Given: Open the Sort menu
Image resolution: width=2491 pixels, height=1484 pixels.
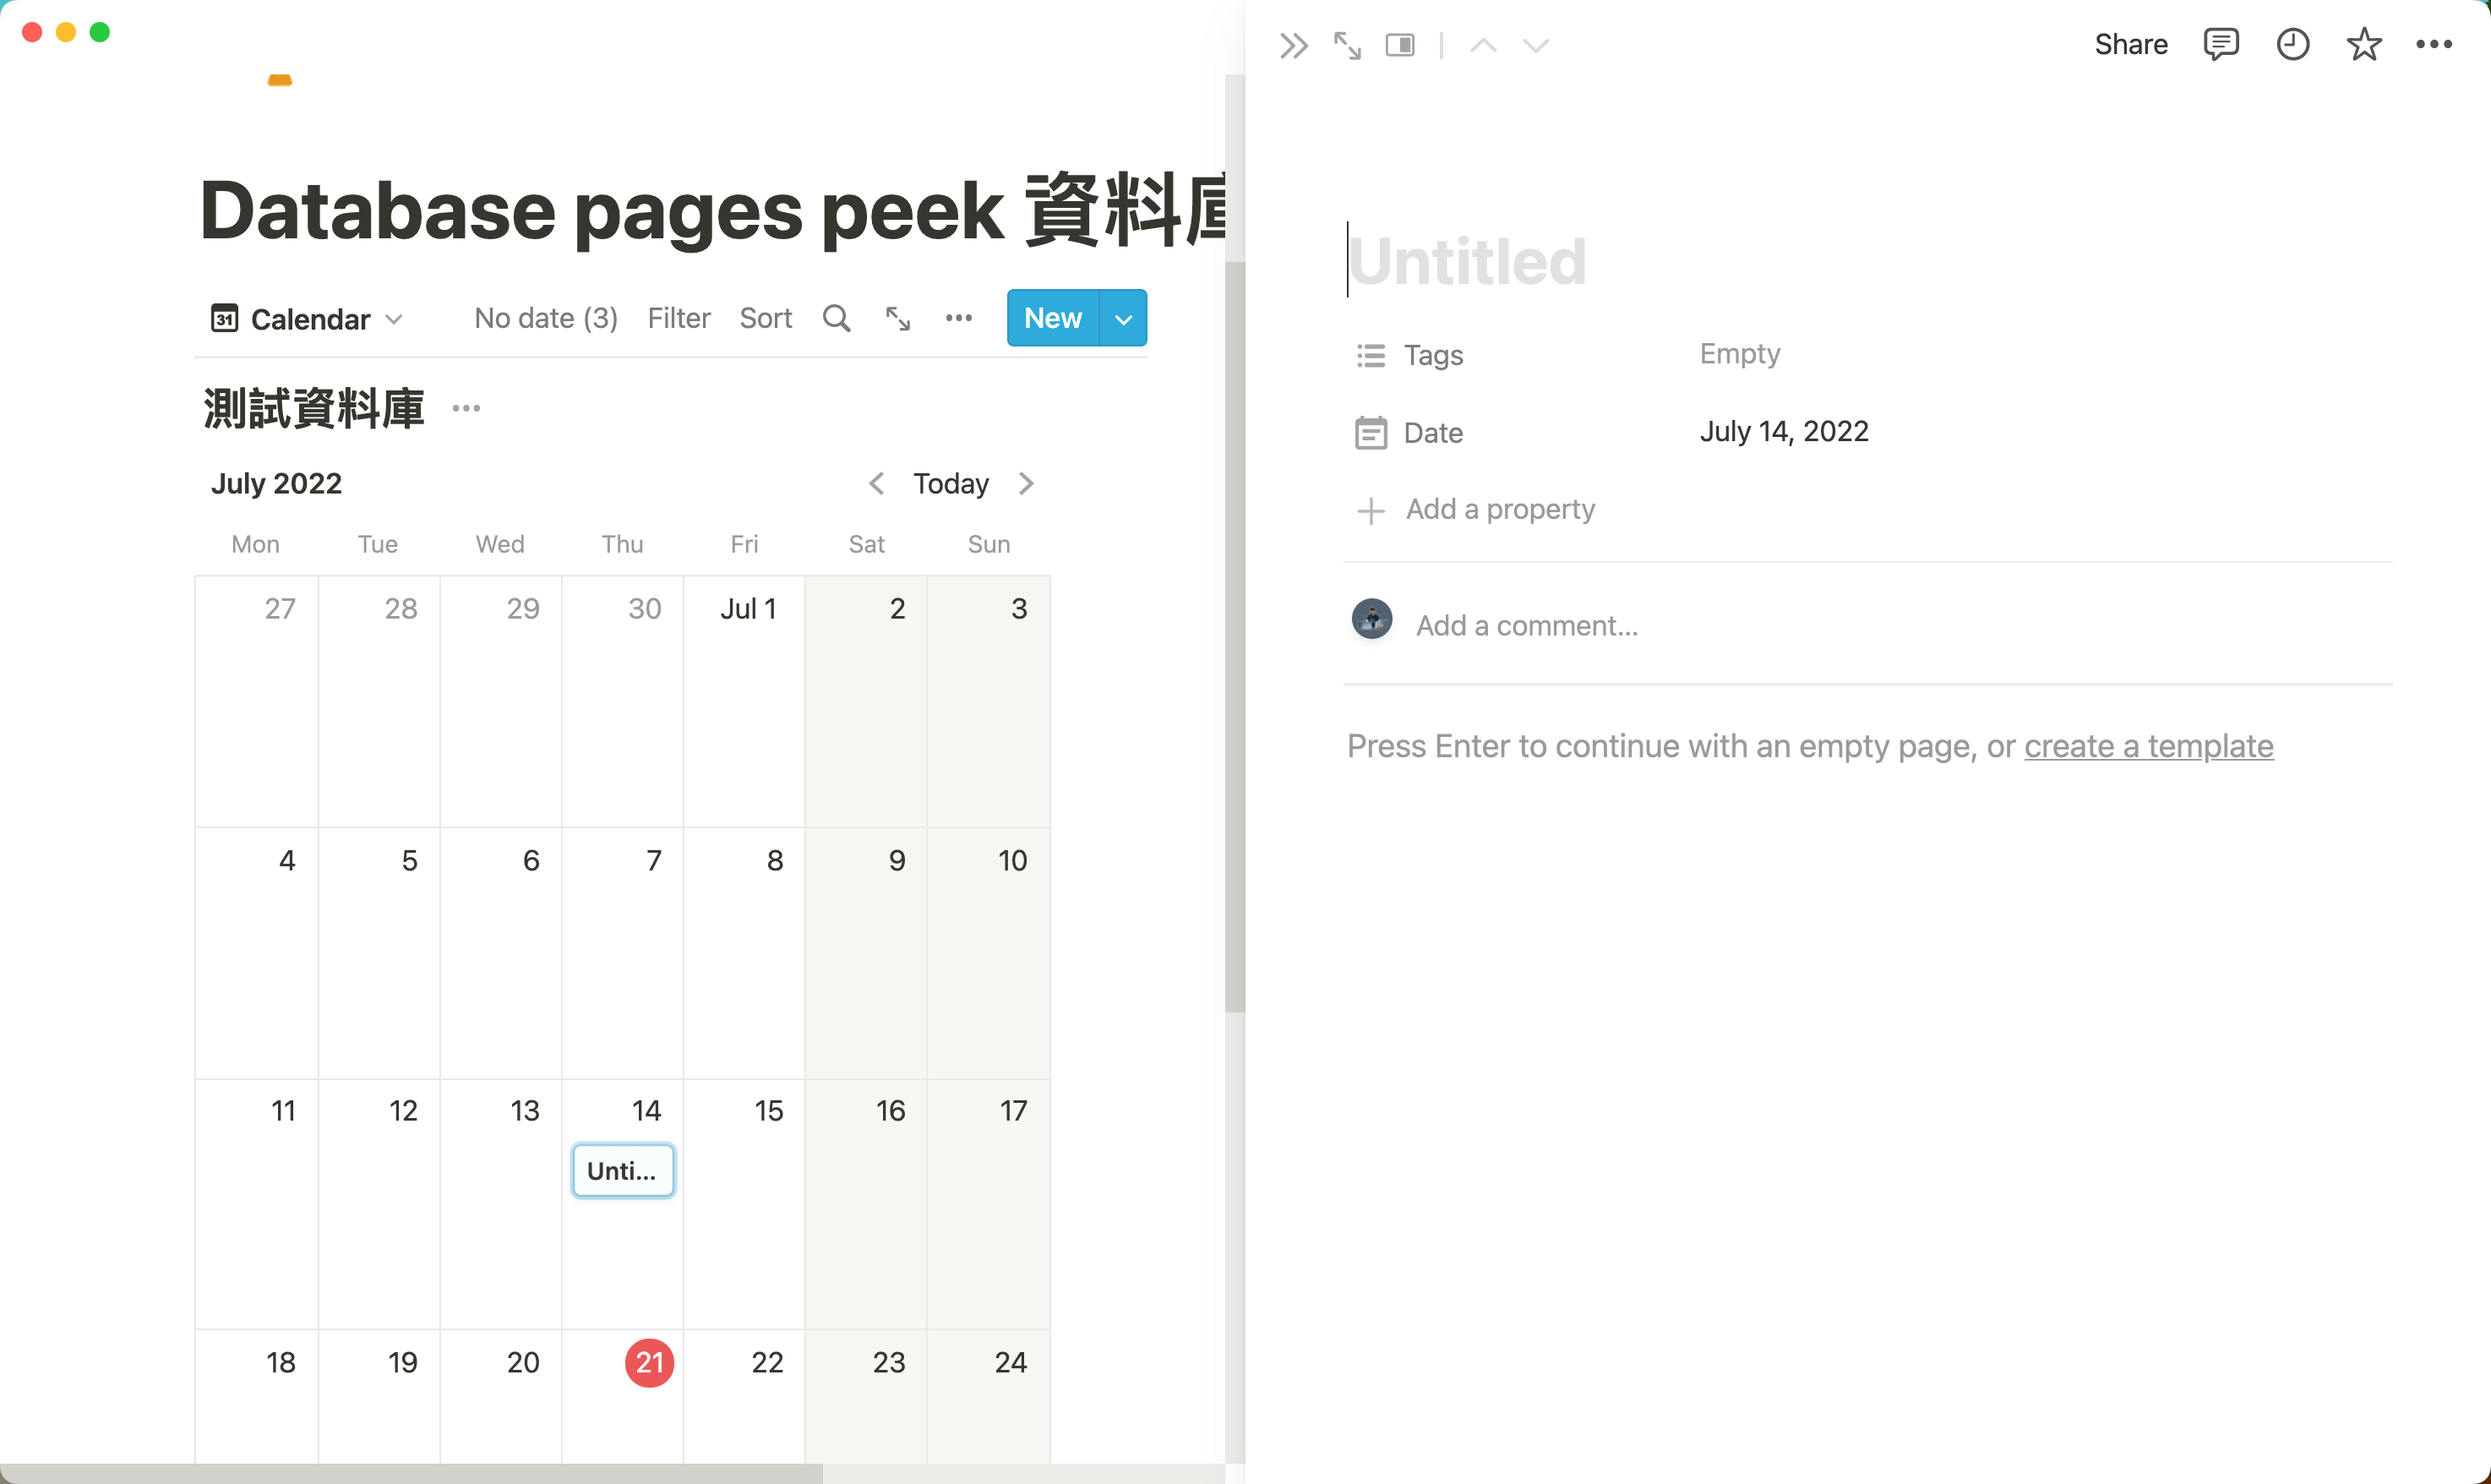Looking at the screenshot, I should pyautogui.click(x=766, y=318).
